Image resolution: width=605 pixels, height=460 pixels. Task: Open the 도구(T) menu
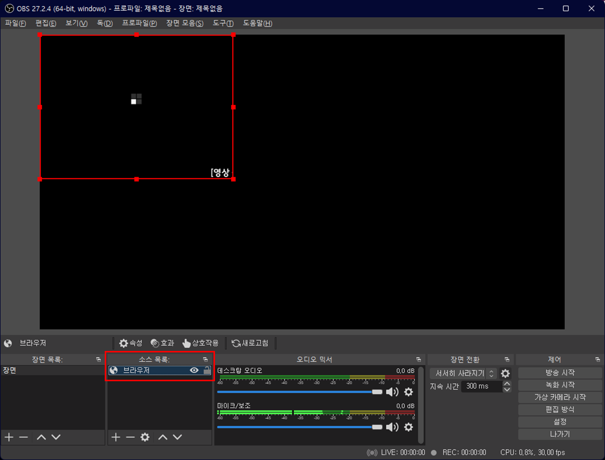[x=223, y=23]
